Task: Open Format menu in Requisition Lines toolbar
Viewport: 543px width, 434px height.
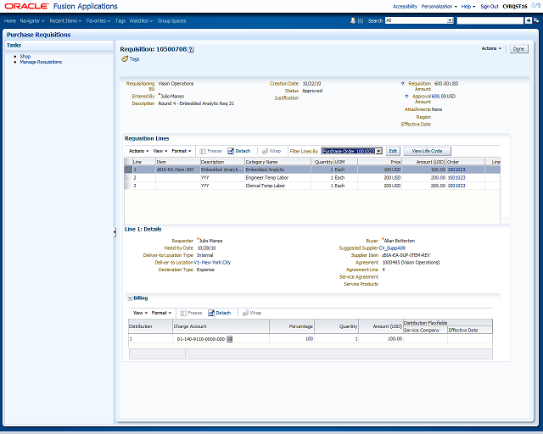Action: [181, 151]
